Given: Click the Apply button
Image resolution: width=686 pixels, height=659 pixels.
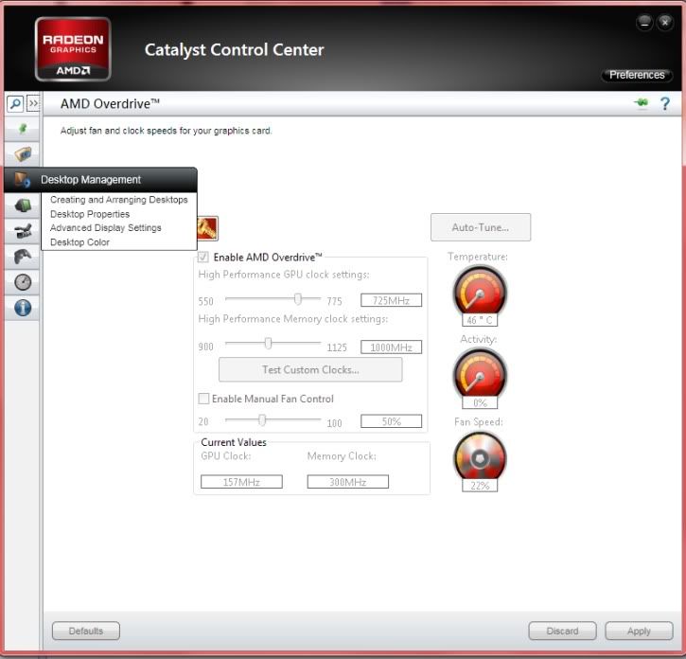Looking at the screenshot, I should tap(639, 631).
